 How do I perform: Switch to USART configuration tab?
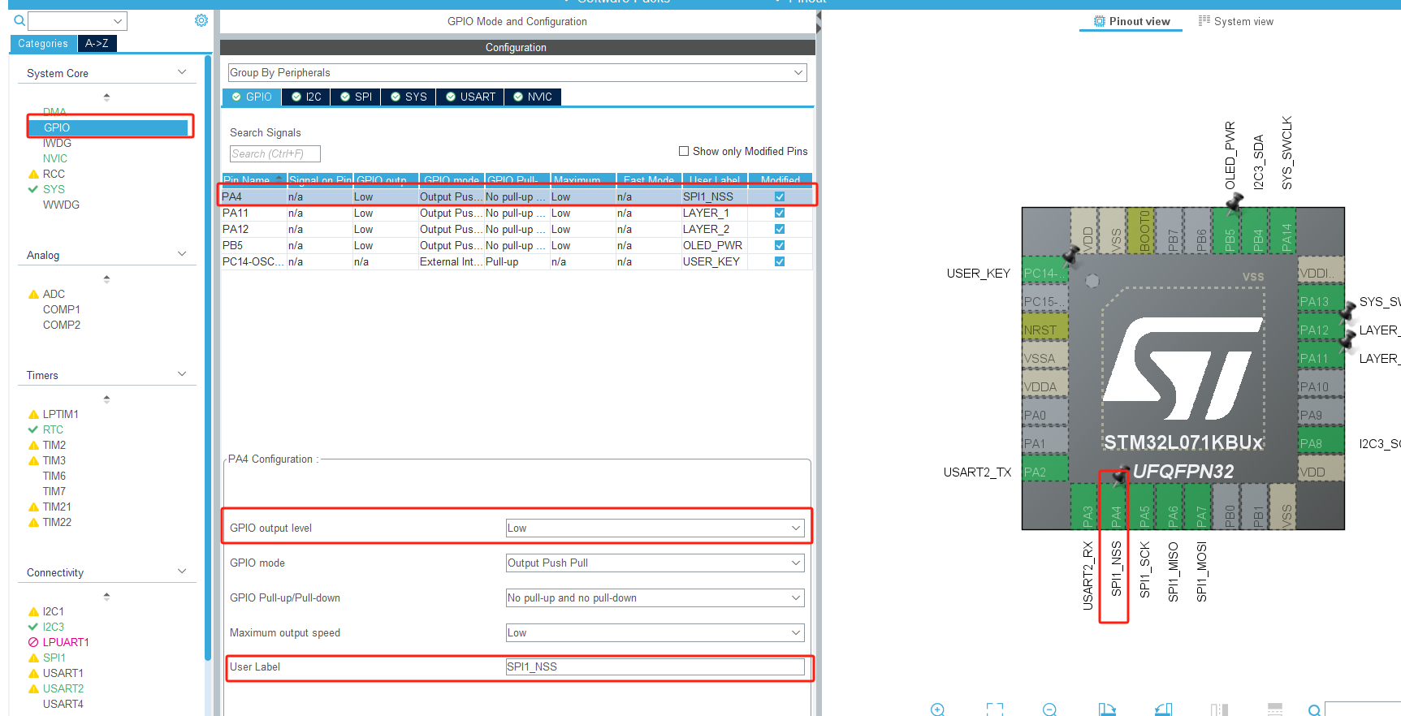point(470,97)
